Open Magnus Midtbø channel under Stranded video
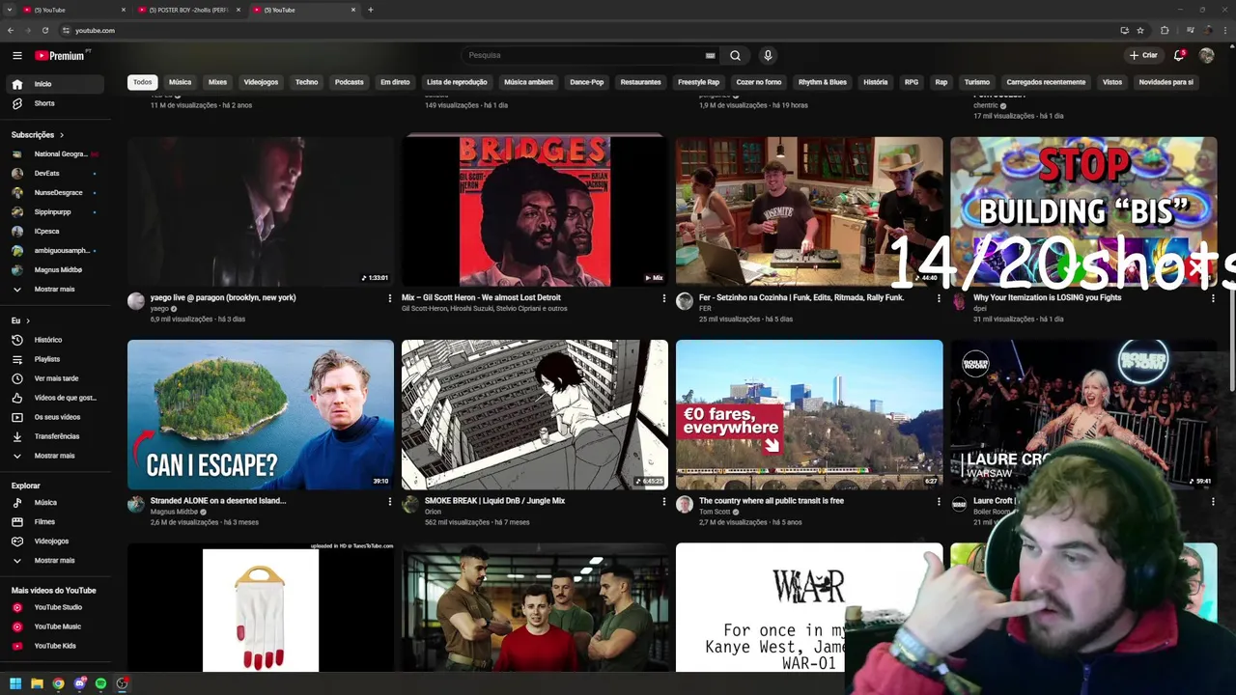Screen dimensions: 1236x695 point(174,512)
